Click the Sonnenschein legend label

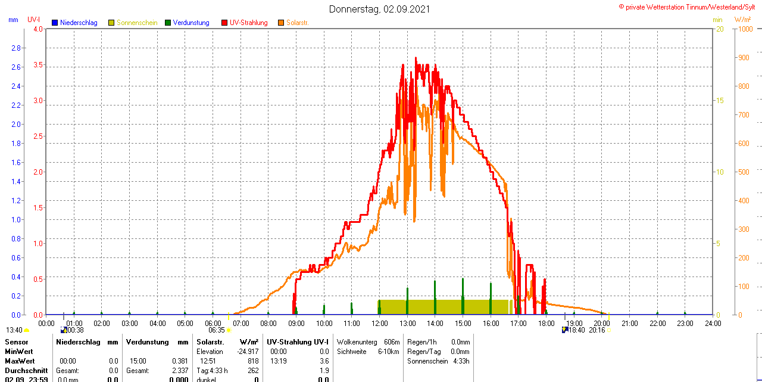[137, 23]
